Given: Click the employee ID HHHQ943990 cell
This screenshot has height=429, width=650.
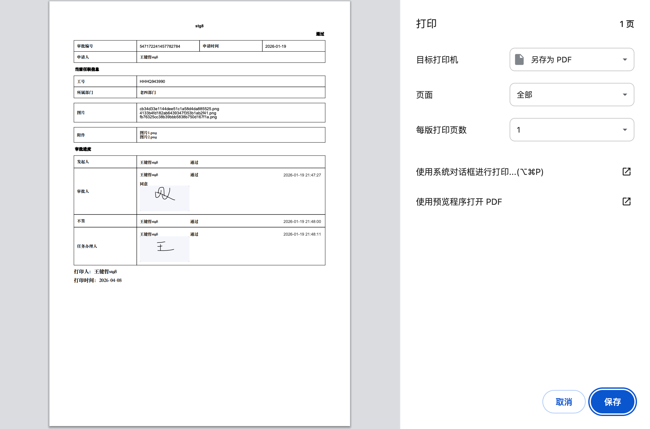Looking at the screenshot, I should tap(152, 81).
